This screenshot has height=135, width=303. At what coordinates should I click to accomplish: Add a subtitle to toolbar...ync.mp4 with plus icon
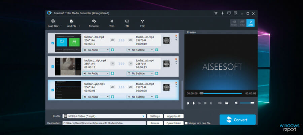click(157, 97)
